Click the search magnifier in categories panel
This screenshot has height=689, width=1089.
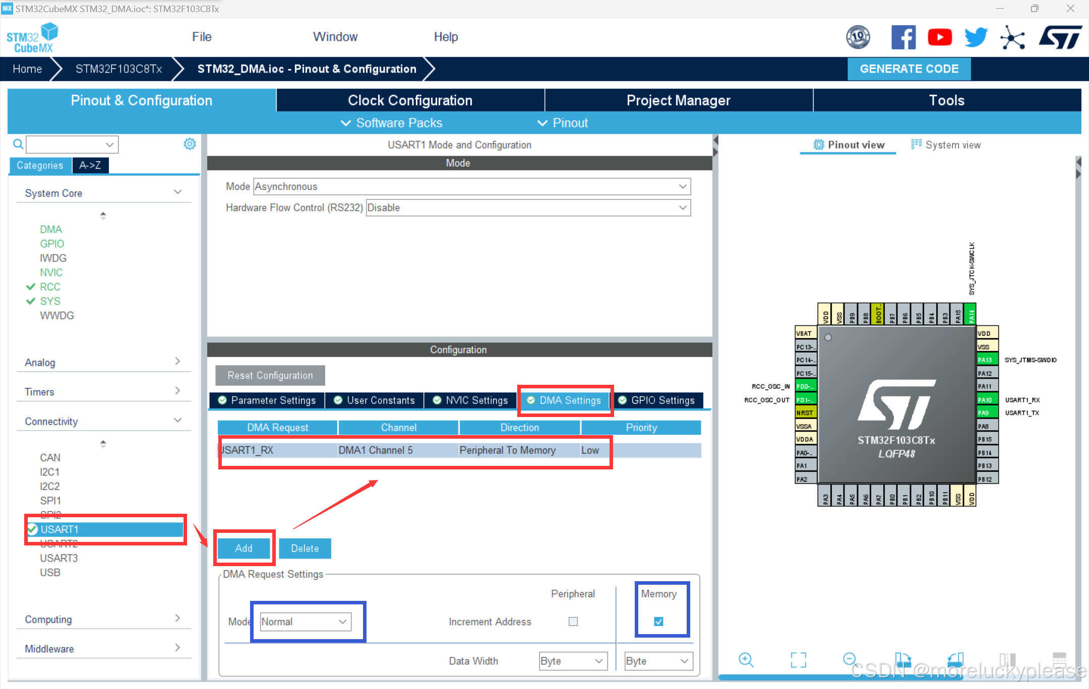click(18, 145)
